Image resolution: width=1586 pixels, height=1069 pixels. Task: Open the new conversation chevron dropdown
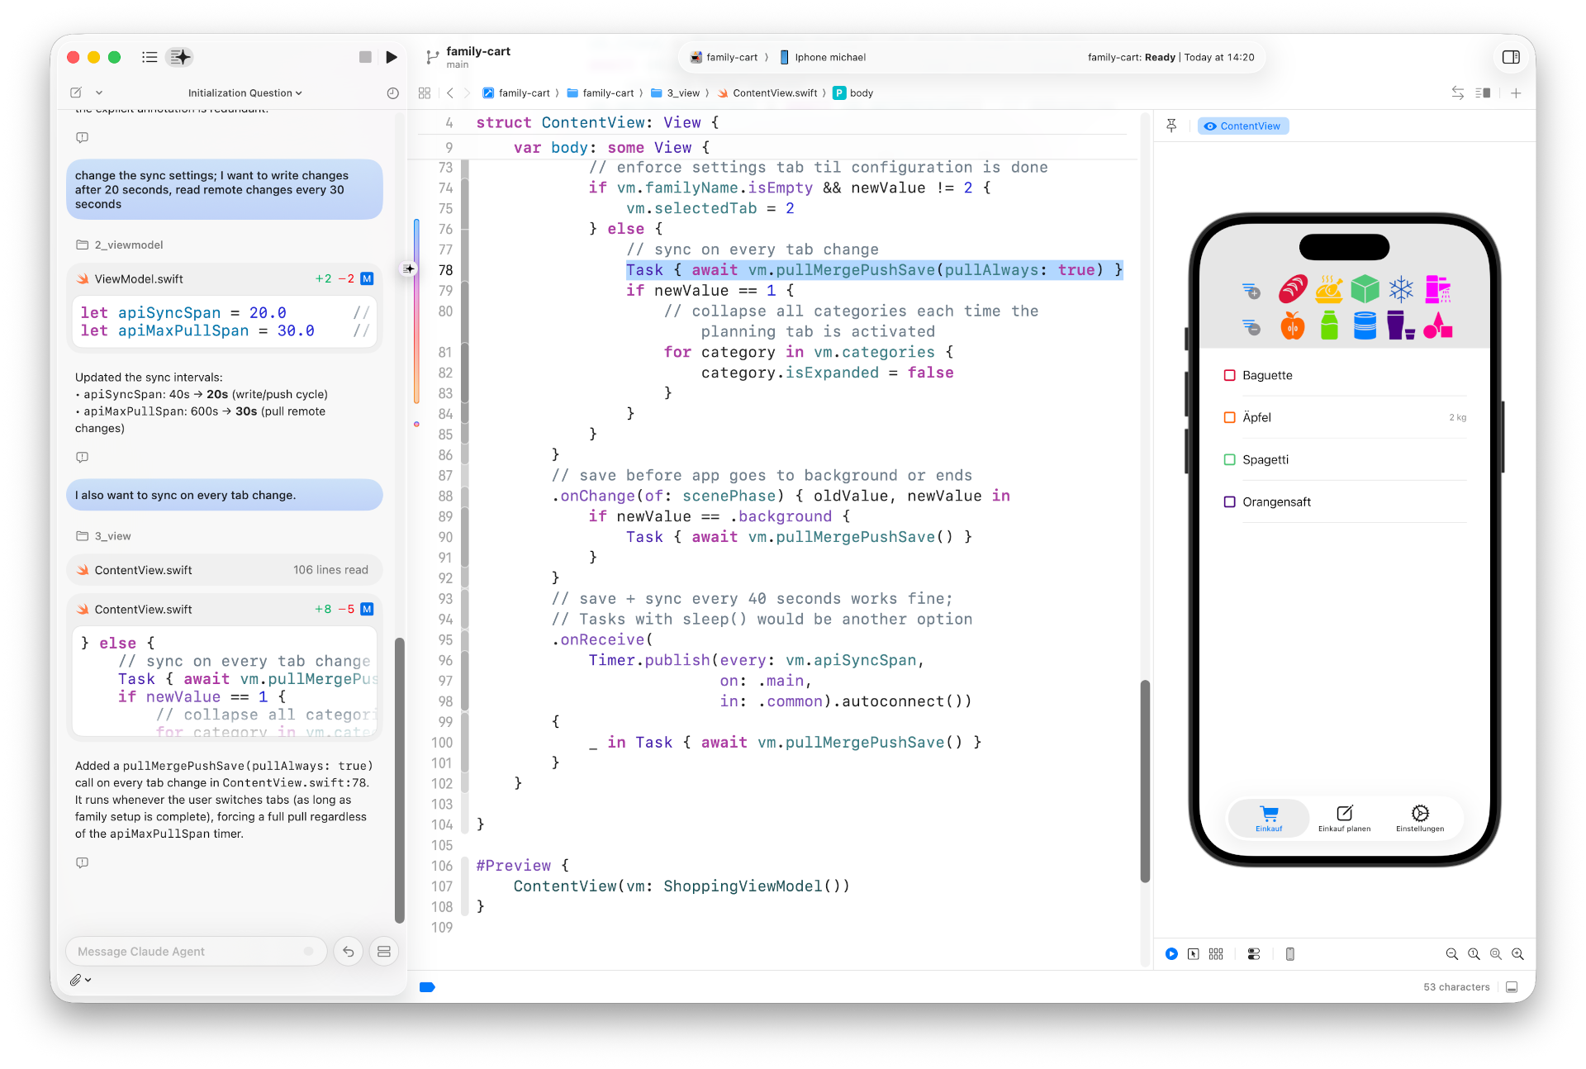click(x=99, y=93)
